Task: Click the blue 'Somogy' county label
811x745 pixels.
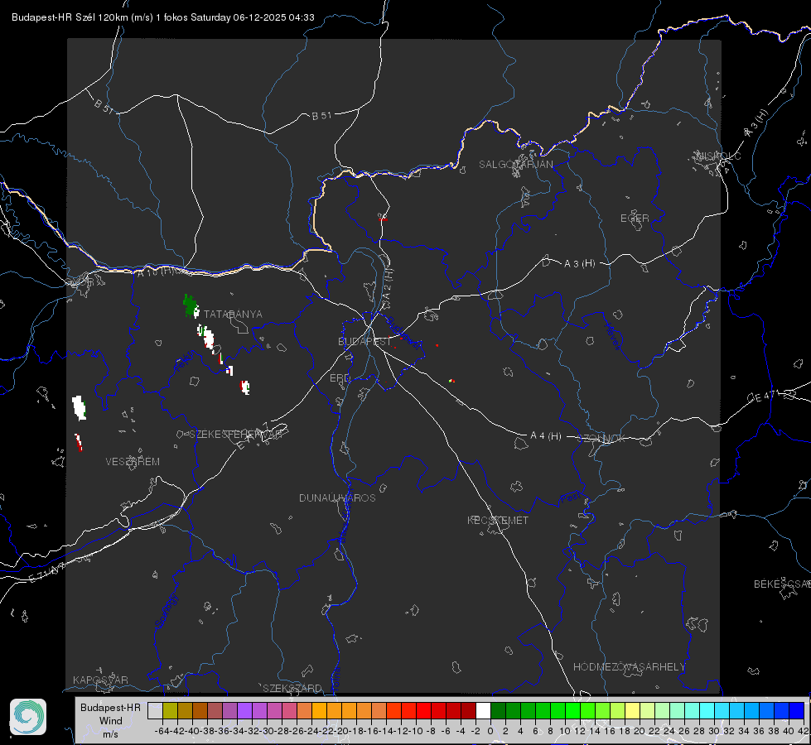Action: tap(166, 611)
